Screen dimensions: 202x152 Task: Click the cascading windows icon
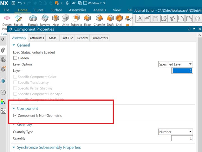[80, 3]
